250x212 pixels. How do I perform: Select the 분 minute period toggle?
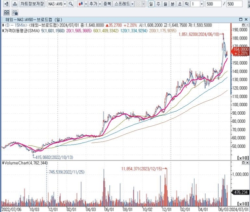(x=172, y=4)
